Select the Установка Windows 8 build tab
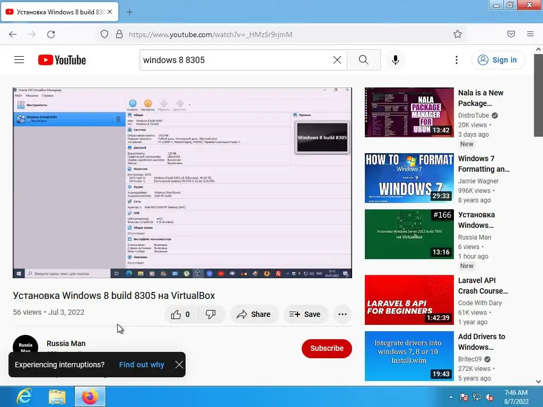The width and height of the screenshot is (543, 407). pos(60,12)
